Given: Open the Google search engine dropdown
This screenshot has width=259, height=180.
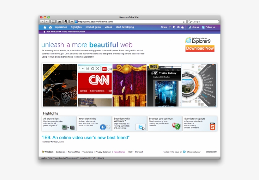Looking at the screenshot, I should (190, 22).
